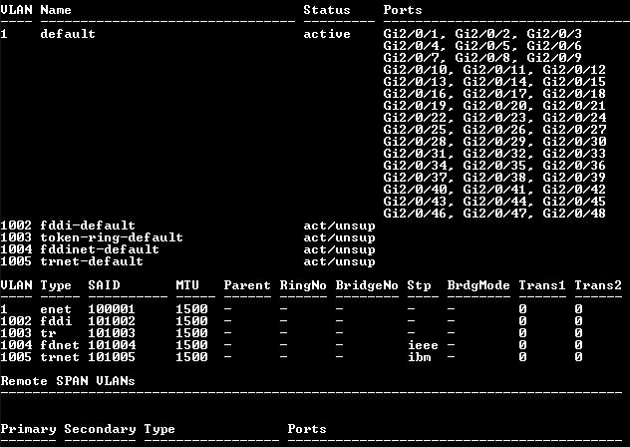The image size is (630, 447).
Task: Click SAID value 101002
Action: [112, 321]
